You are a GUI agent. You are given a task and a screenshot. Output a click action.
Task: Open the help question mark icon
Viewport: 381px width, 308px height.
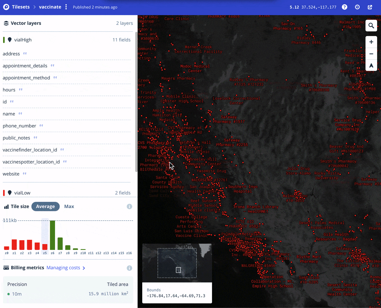tap(345, 7)
